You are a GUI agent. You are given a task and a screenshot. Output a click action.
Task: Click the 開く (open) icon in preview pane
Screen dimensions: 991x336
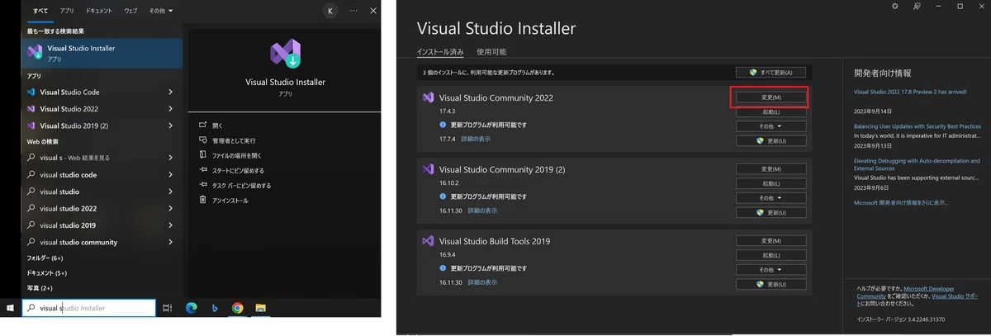pos(203,125)
